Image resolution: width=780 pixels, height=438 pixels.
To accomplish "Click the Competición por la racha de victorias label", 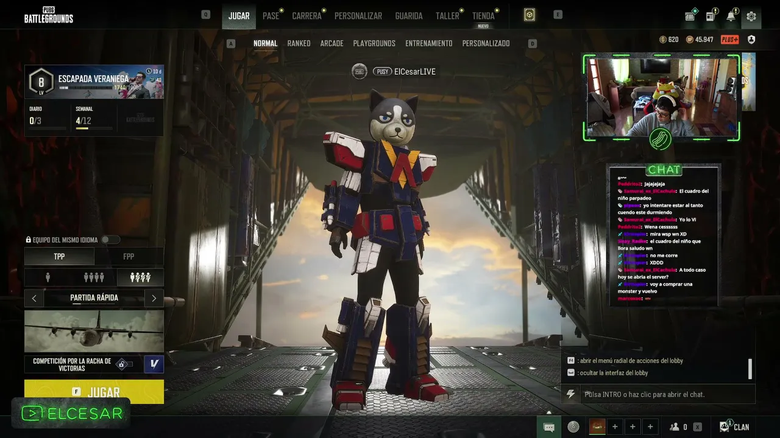I will (x=72, y=364).
